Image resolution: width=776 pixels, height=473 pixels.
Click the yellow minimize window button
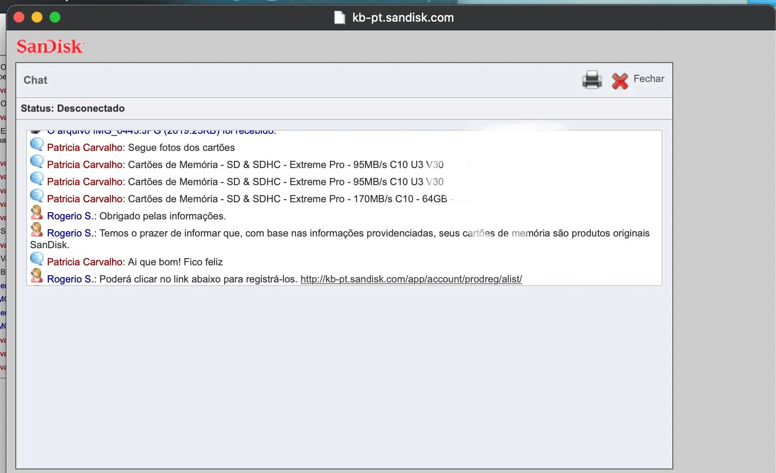coord(37,18)
